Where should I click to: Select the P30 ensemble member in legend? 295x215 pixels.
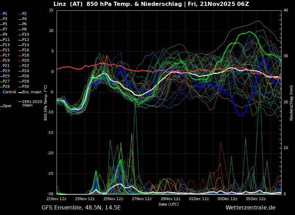click(26, 87)
